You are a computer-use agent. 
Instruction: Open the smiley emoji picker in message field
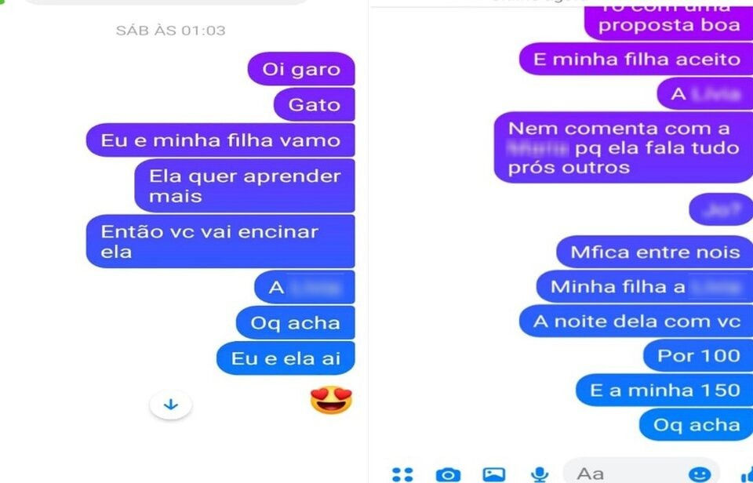[699, 474]
